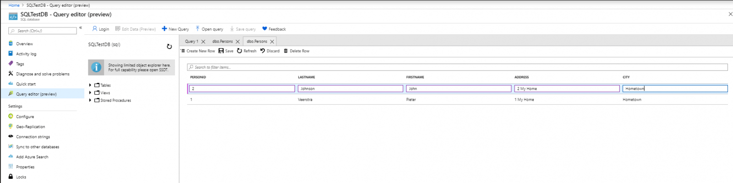Click New Query in the toolbar
Viewport: 733px width, 183px height.
[x=175, y=29]
